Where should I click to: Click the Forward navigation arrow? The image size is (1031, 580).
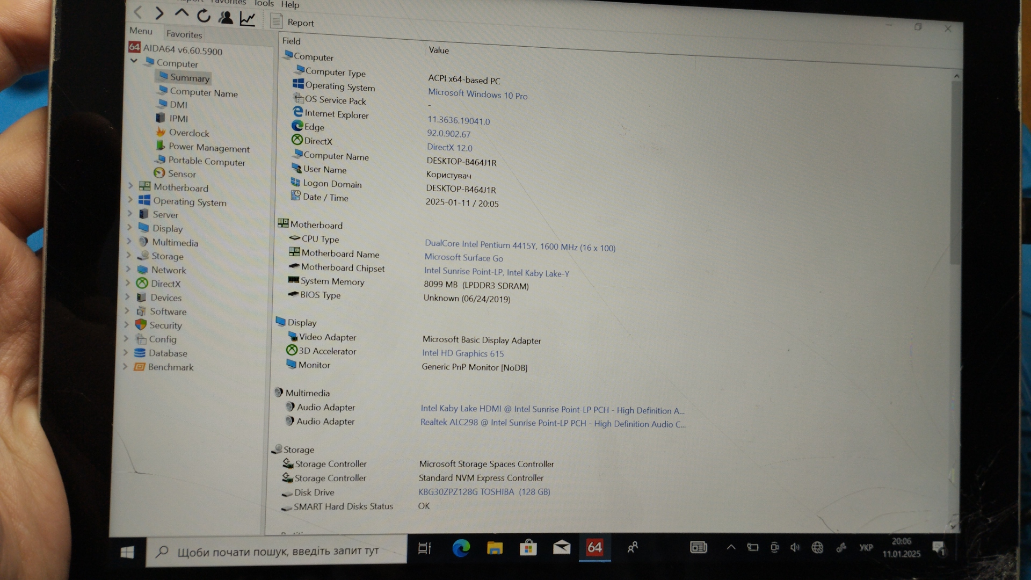click(159, 13)
